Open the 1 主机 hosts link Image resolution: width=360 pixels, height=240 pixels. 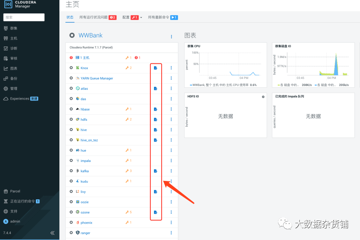point(85,58)
